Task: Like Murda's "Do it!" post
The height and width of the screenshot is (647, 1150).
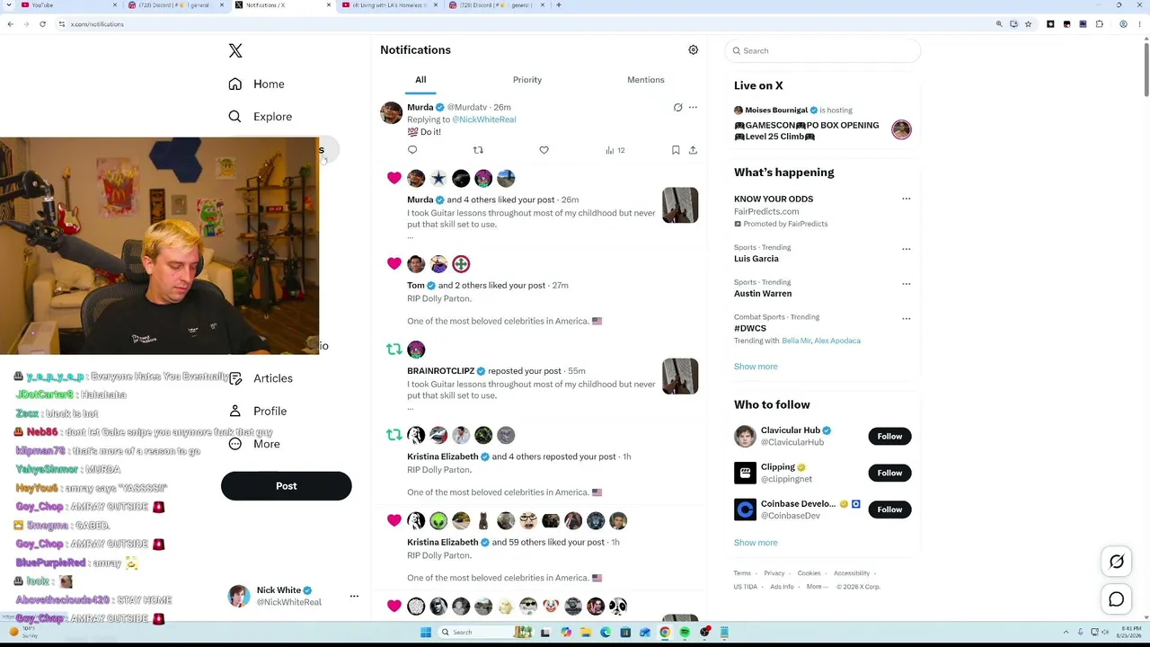Action: pos(544,150)
